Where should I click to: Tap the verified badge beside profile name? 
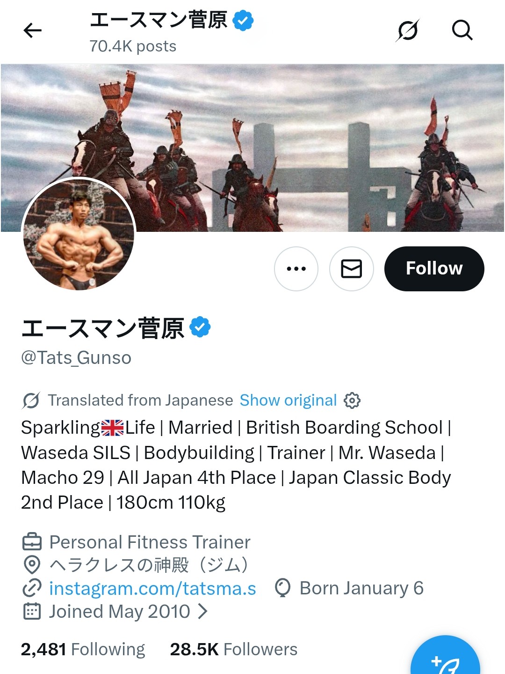coord(200,327)
